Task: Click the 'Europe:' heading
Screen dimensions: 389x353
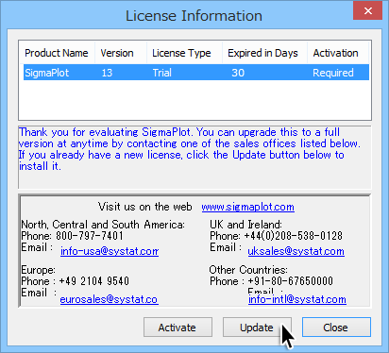Action: [38, 270]
